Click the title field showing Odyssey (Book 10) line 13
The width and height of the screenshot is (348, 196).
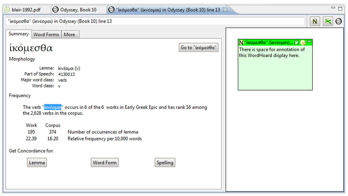155,21
